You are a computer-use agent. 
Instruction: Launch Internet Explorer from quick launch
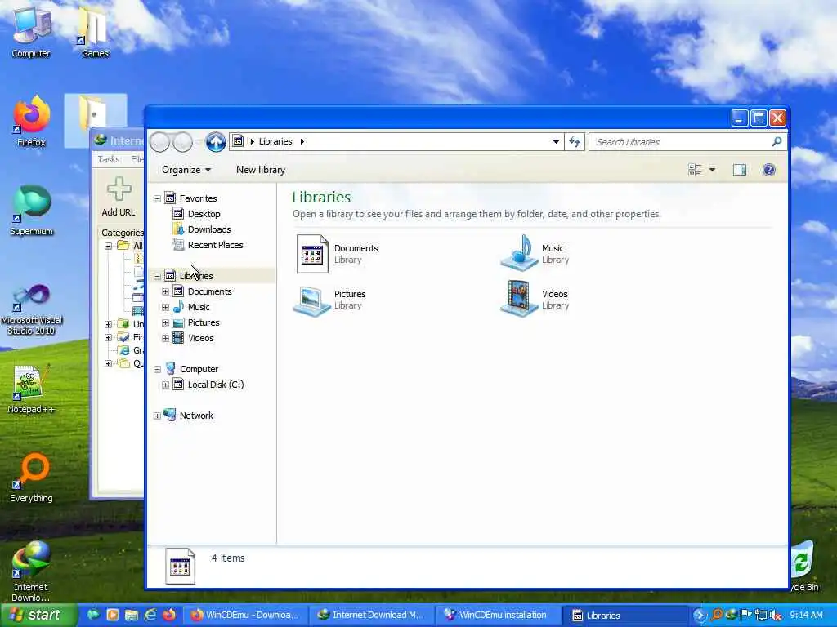tap(150, 615)
